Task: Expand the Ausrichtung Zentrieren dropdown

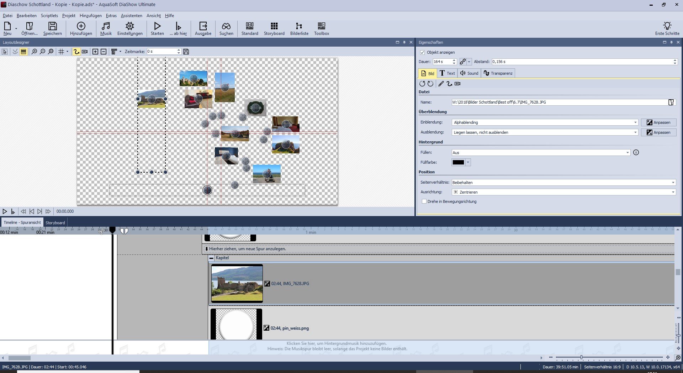Action: (673, 192)
